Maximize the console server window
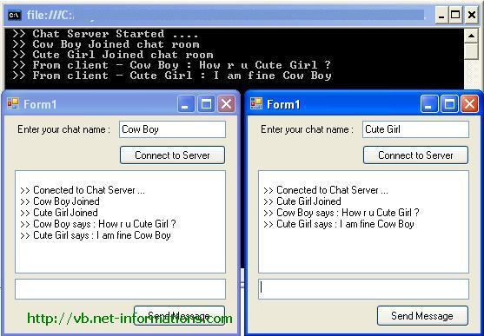Viewport: 484px width, 336px height. [x=455, y=15]
